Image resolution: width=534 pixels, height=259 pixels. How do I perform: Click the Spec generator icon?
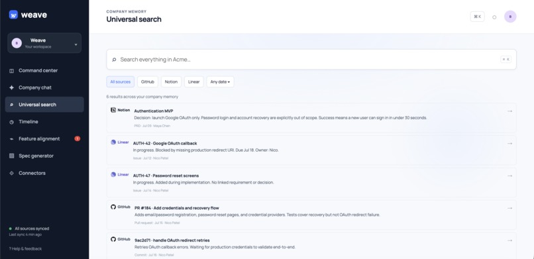(11, 156)
